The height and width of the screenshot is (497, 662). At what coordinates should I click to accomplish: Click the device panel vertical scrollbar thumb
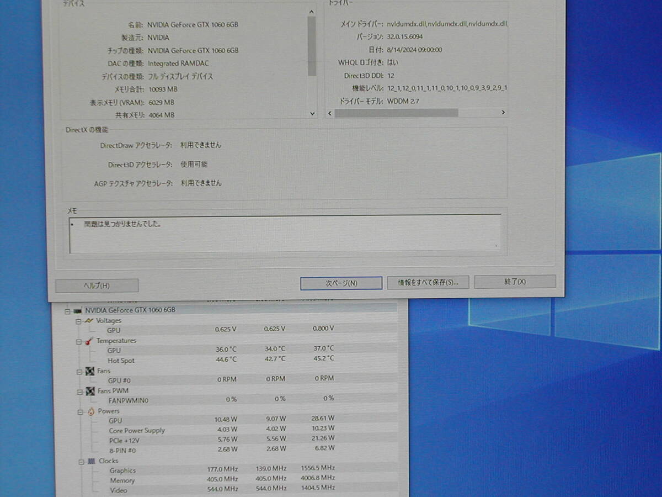pos(312,46)
